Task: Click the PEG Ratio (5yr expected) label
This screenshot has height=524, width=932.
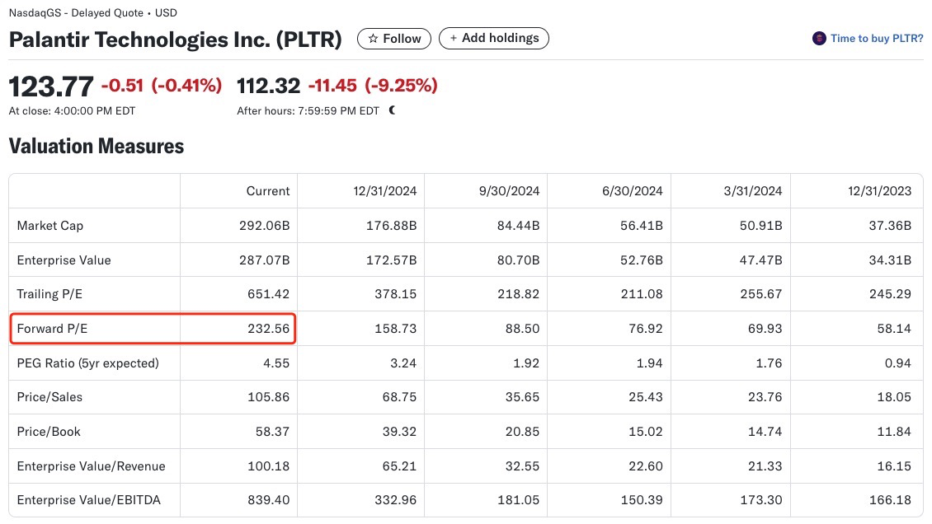Action: (x=88, y=363)
